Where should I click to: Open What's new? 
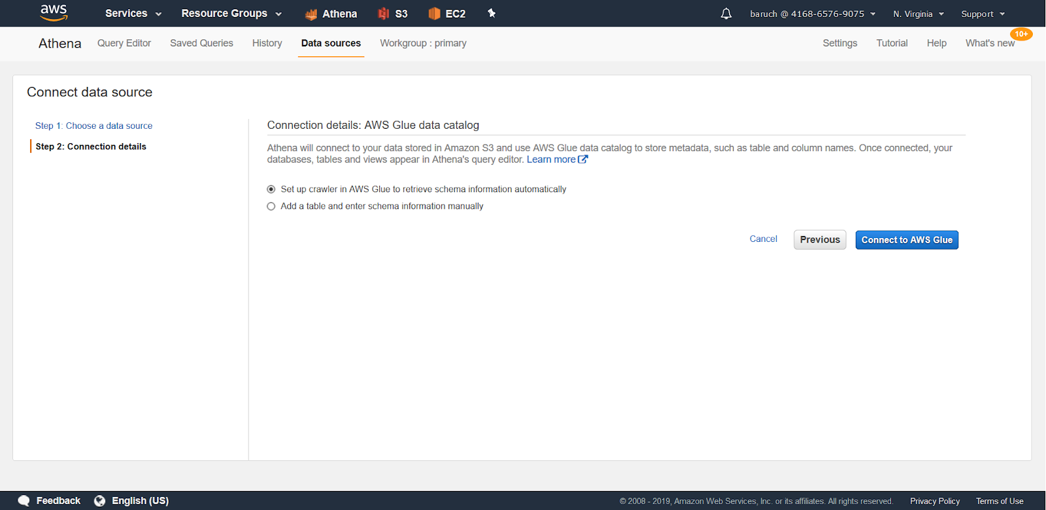pyautogui.click(x=990, y=43)
